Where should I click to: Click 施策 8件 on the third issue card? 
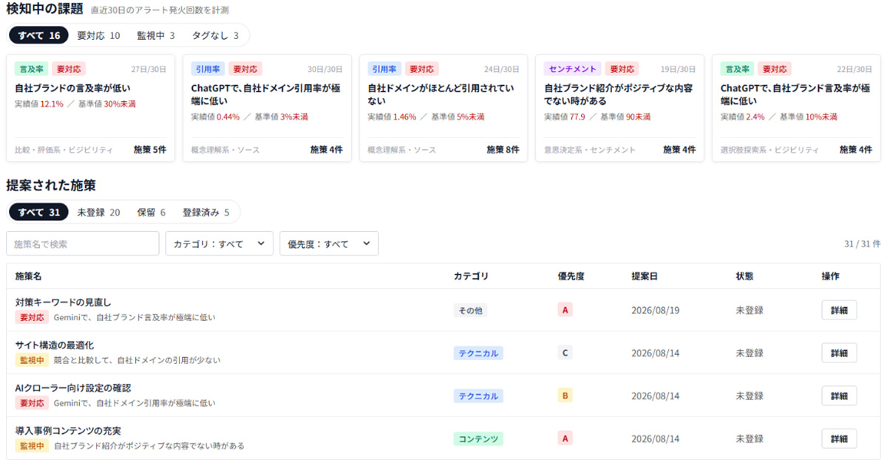click(x=503, y=150)
